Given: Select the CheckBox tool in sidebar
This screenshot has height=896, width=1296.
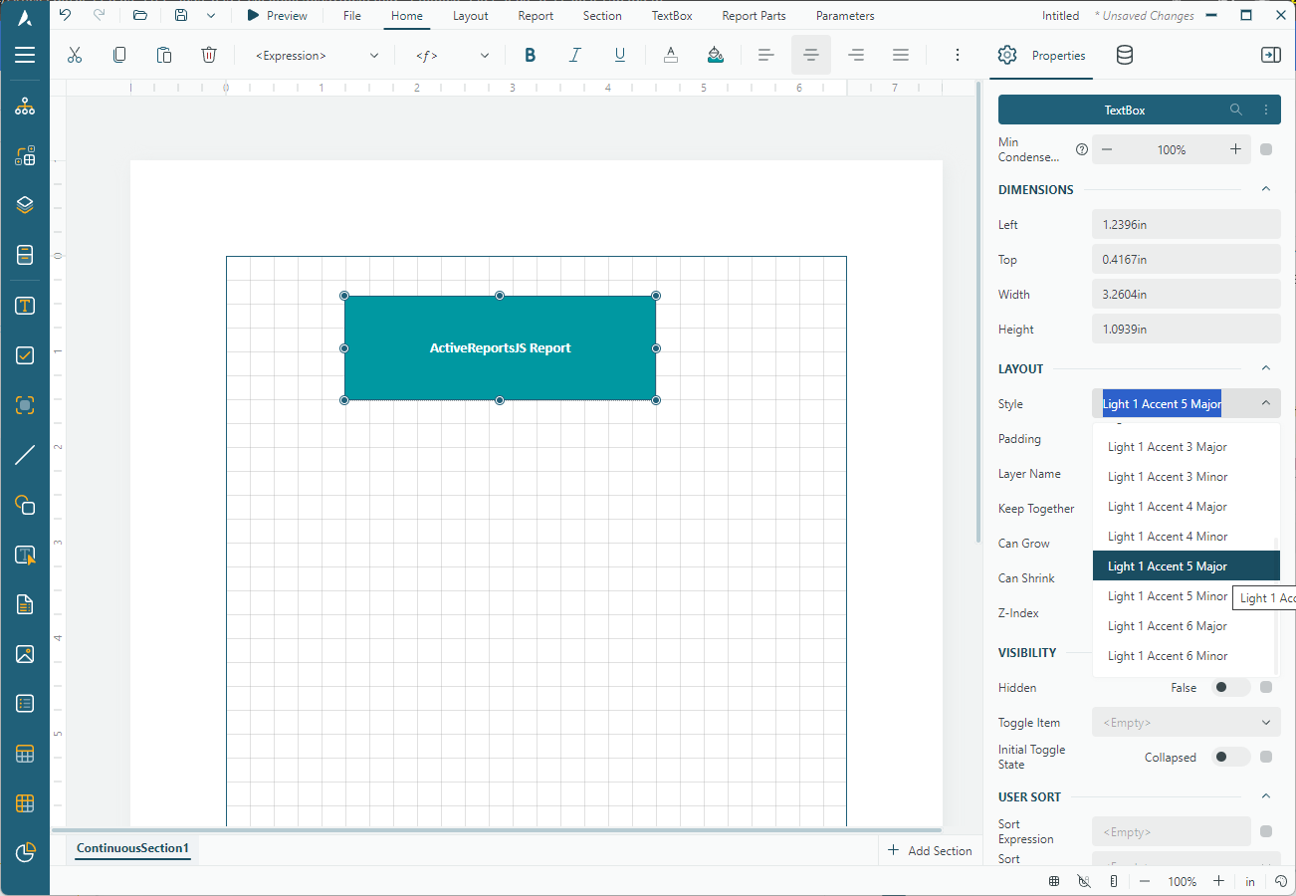Looking at the screenshot, I should click(x=25, y=355).
